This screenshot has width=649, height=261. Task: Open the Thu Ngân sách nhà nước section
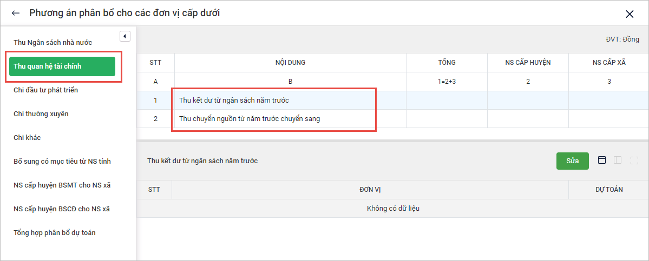pyautogui.click(x=53, y=42)
